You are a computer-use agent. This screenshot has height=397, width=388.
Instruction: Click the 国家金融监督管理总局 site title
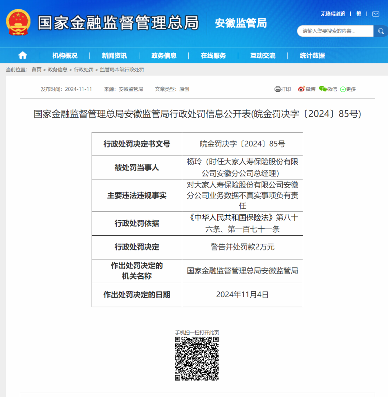pos(118,23)
